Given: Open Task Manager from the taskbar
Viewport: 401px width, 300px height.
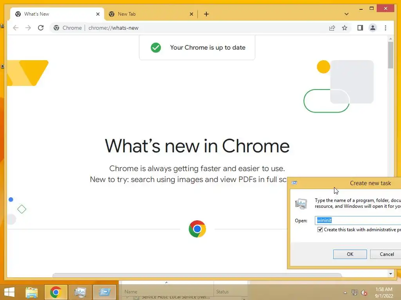Looking at the screenshot, I should click(80, 292).
